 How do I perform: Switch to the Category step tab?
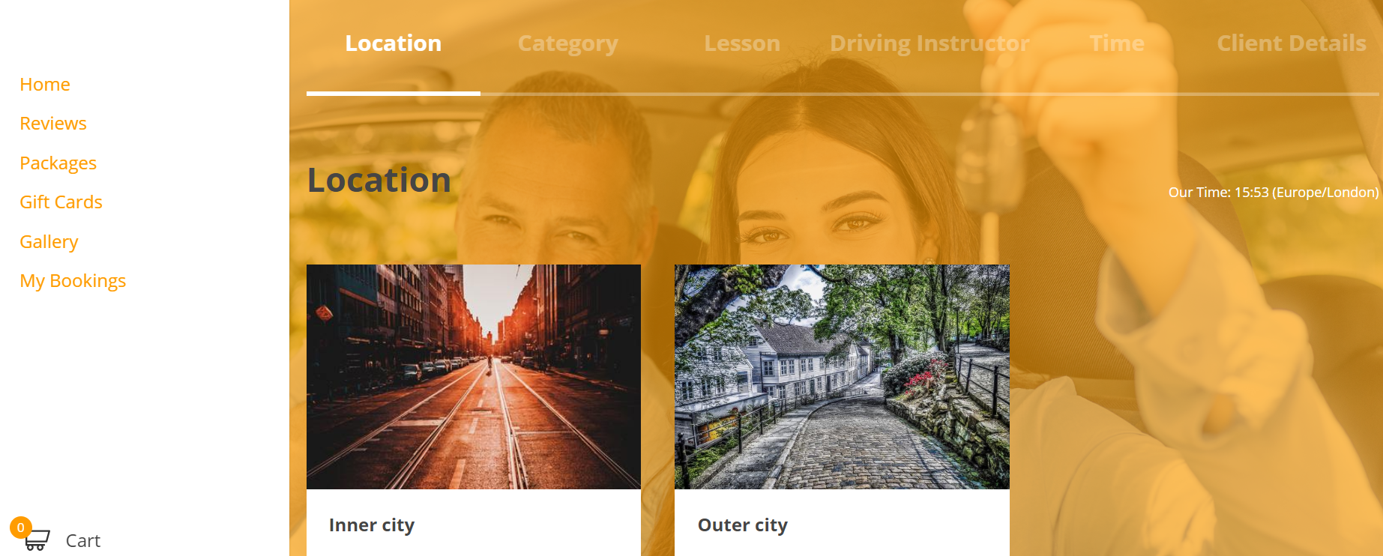[568, 43]
